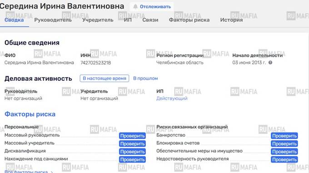Click the Персональные subheading
Image resolution: width=309 pixels, height=173 pixels.
click(21, 127)
